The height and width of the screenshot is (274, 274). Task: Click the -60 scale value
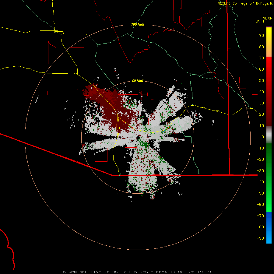tap(260, 205)
